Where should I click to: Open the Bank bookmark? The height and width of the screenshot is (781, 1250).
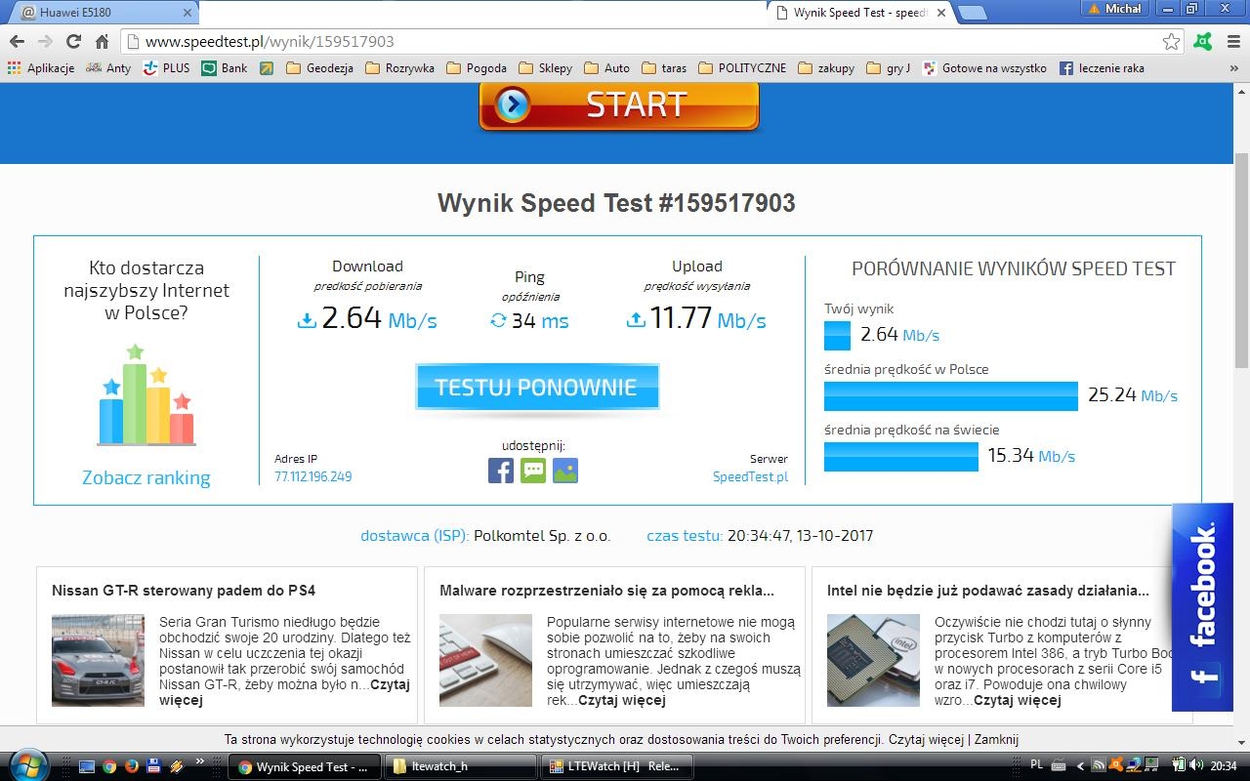[225, 68]
